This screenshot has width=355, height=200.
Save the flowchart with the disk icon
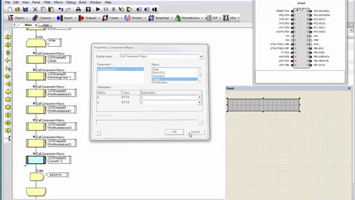tap(26, 9)
